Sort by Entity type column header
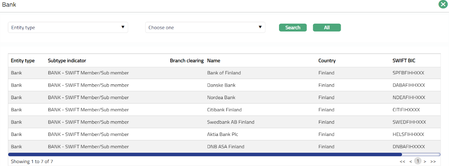This screenshot has height=166, width=449. (x=23, y=61)
